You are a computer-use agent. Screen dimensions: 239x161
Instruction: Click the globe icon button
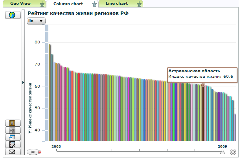coord(12,15)
